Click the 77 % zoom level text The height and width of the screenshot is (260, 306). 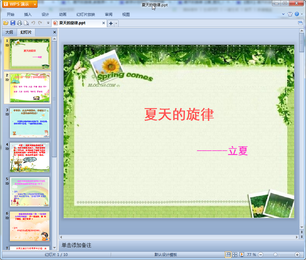click(251, 254)
